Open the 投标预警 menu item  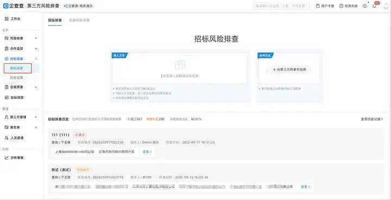(17, 97)
